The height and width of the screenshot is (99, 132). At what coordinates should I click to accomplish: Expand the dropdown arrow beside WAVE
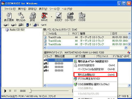(x=51, y=17)
